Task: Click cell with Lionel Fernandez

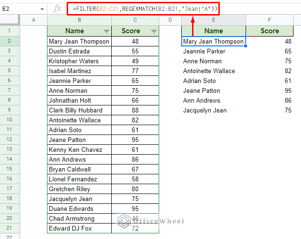Action: pyautogui.click(x=79, y=179)
